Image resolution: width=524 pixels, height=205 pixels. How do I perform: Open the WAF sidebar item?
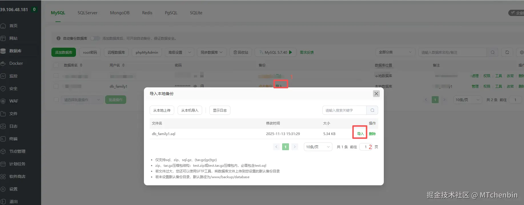[14, 101]
